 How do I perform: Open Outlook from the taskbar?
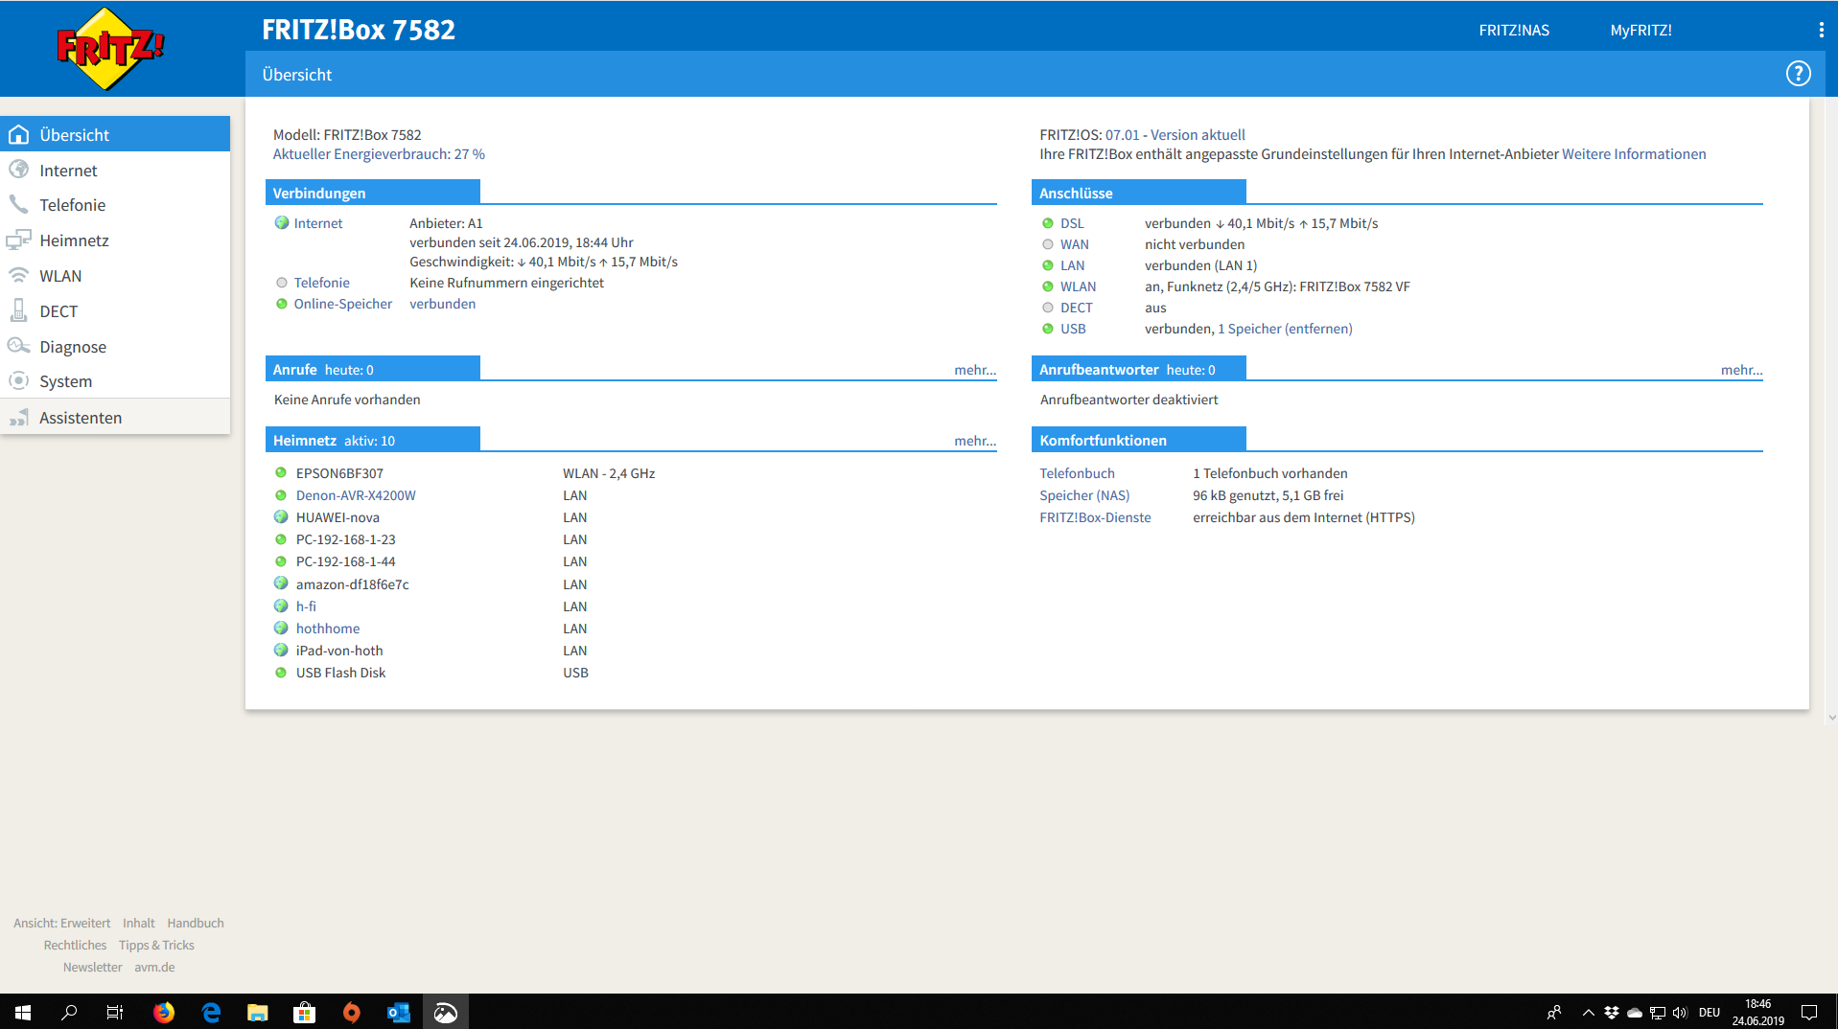tap(399, 1012)
